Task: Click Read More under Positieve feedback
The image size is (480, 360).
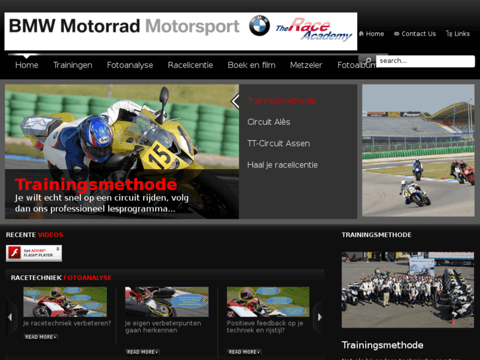Action: pos(244,352)
